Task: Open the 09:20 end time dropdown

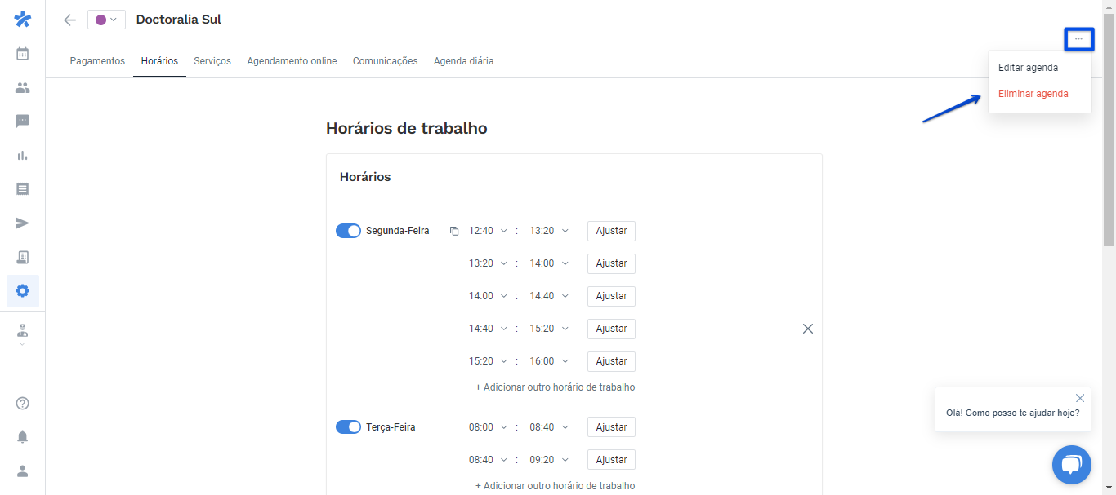Action: click(x=549, y=460)
